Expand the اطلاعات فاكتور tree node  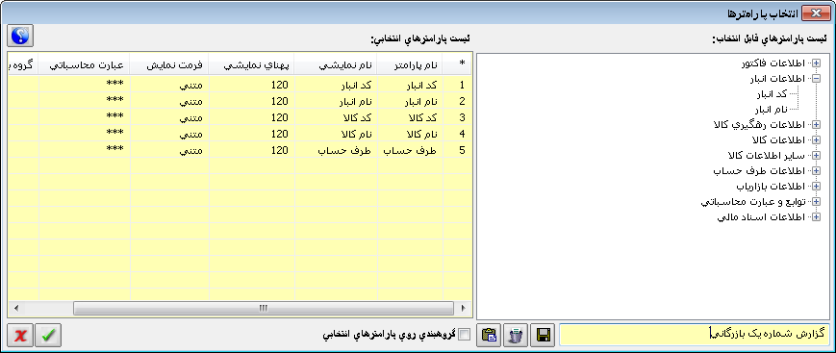pos(815,63)
